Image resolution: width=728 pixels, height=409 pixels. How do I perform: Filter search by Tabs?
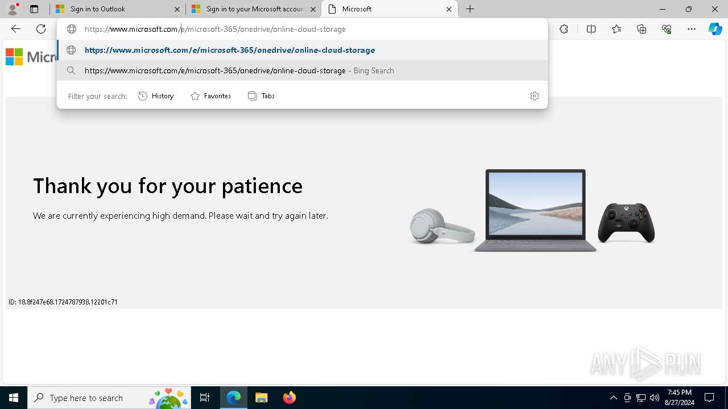pyautogui.click(x=261, y=96)
